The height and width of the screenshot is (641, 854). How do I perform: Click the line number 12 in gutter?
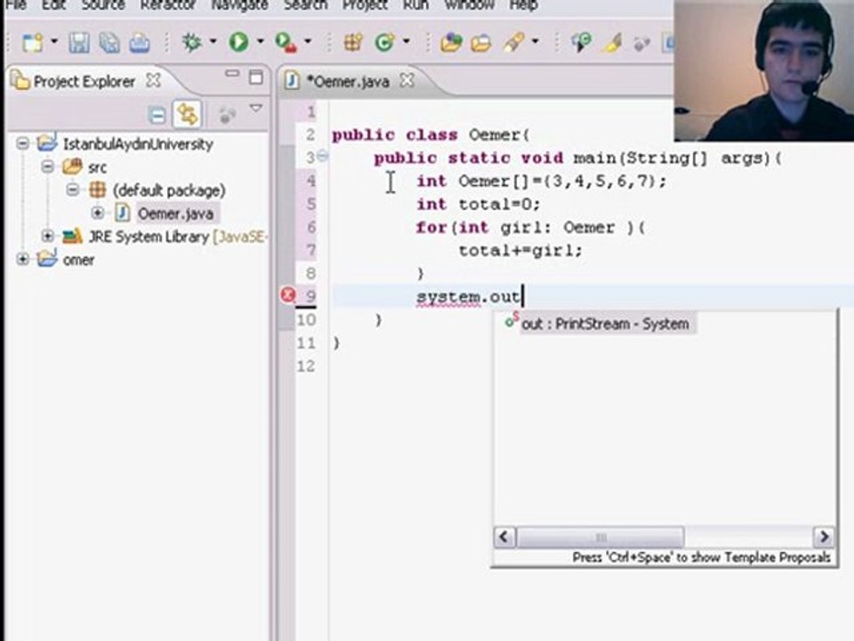(306, 366)
